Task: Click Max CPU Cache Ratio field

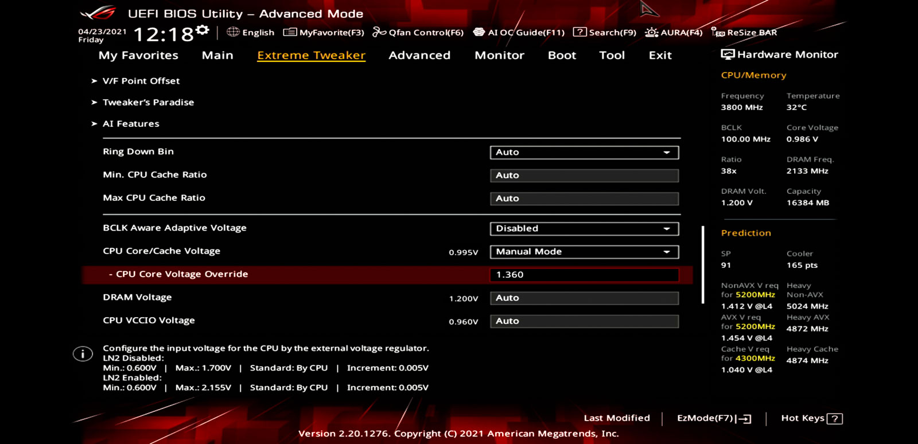Action: click(x=584, y=198)
